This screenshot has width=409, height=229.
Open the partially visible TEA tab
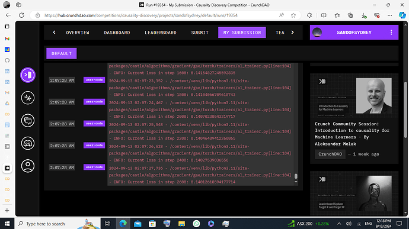[280, 33]
